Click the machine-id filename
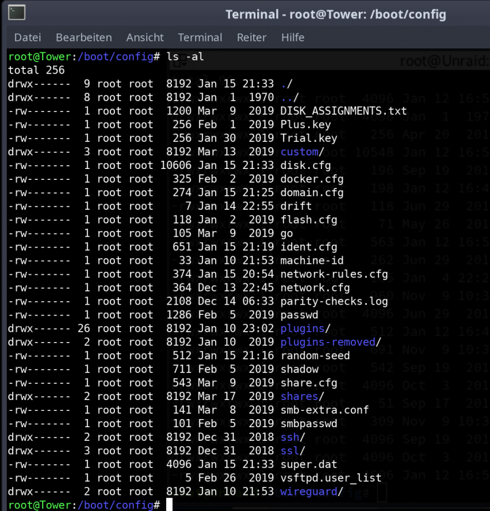The width and height of the screenshot is (490, 511). 312,260
